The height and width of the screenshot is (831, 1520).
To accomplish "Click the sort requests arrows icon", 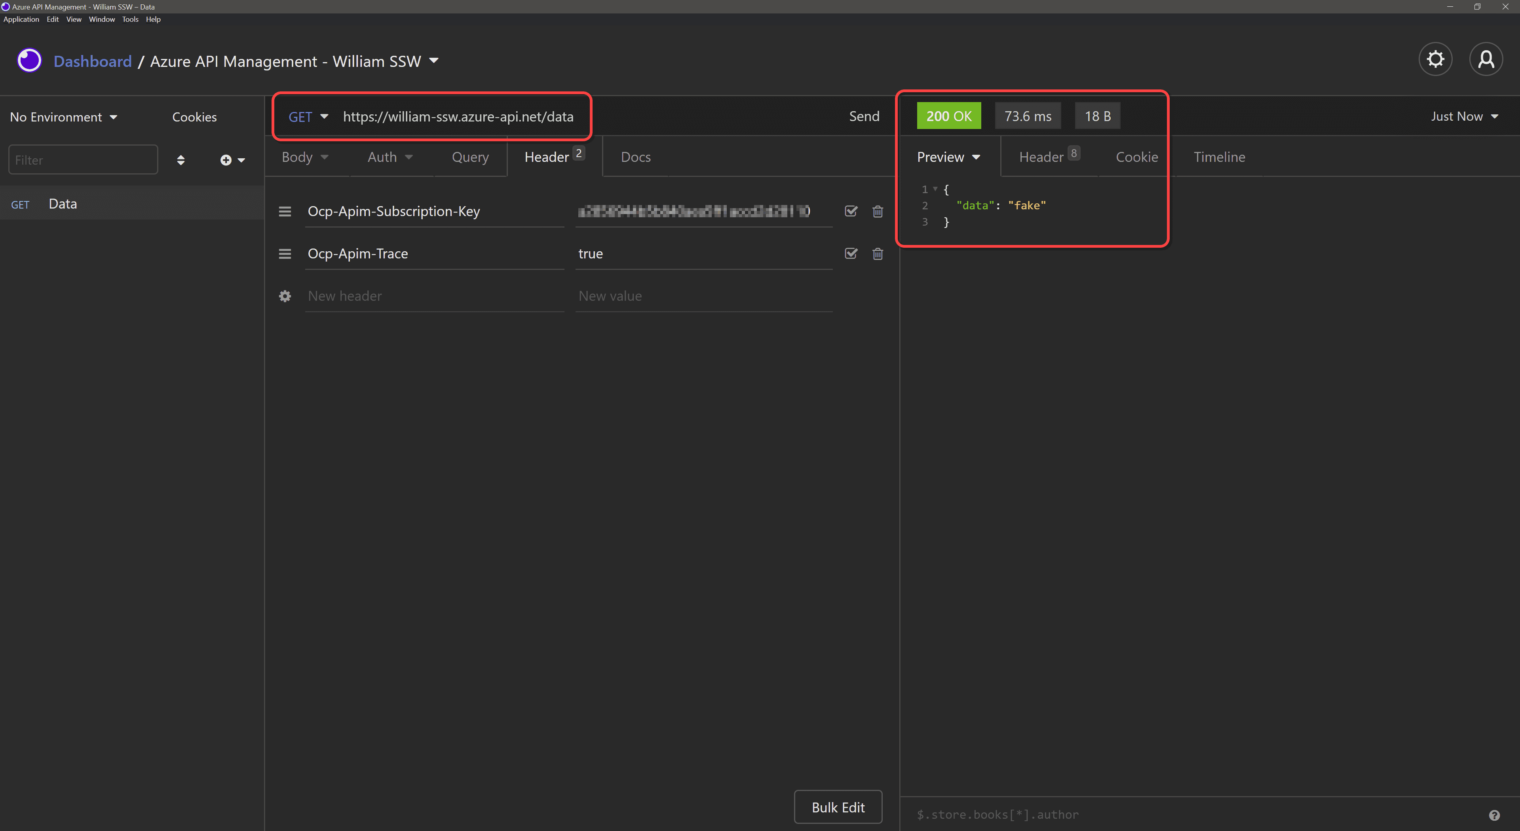I will coord(180,160).
